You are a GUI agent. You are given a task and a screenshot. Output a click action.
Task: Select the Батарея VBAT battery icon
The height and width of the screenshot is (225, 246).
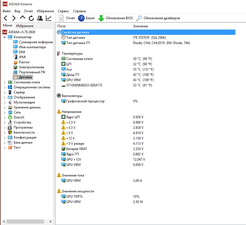pyautogui.click(x=63, y=149)
